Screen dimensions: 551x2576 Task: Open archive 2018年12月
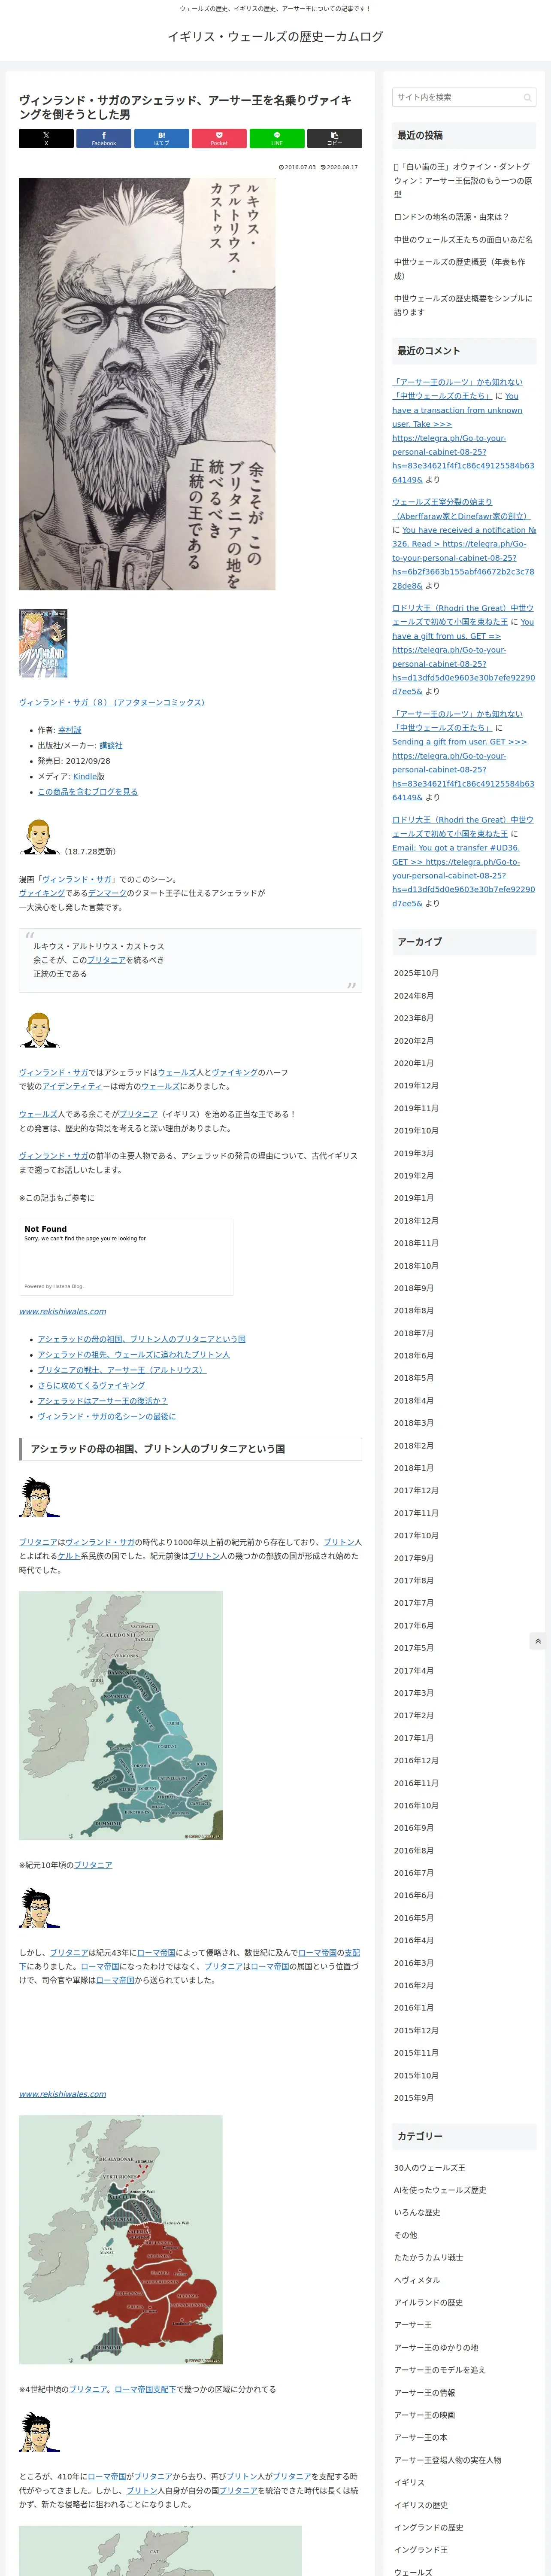[416, 1221]
